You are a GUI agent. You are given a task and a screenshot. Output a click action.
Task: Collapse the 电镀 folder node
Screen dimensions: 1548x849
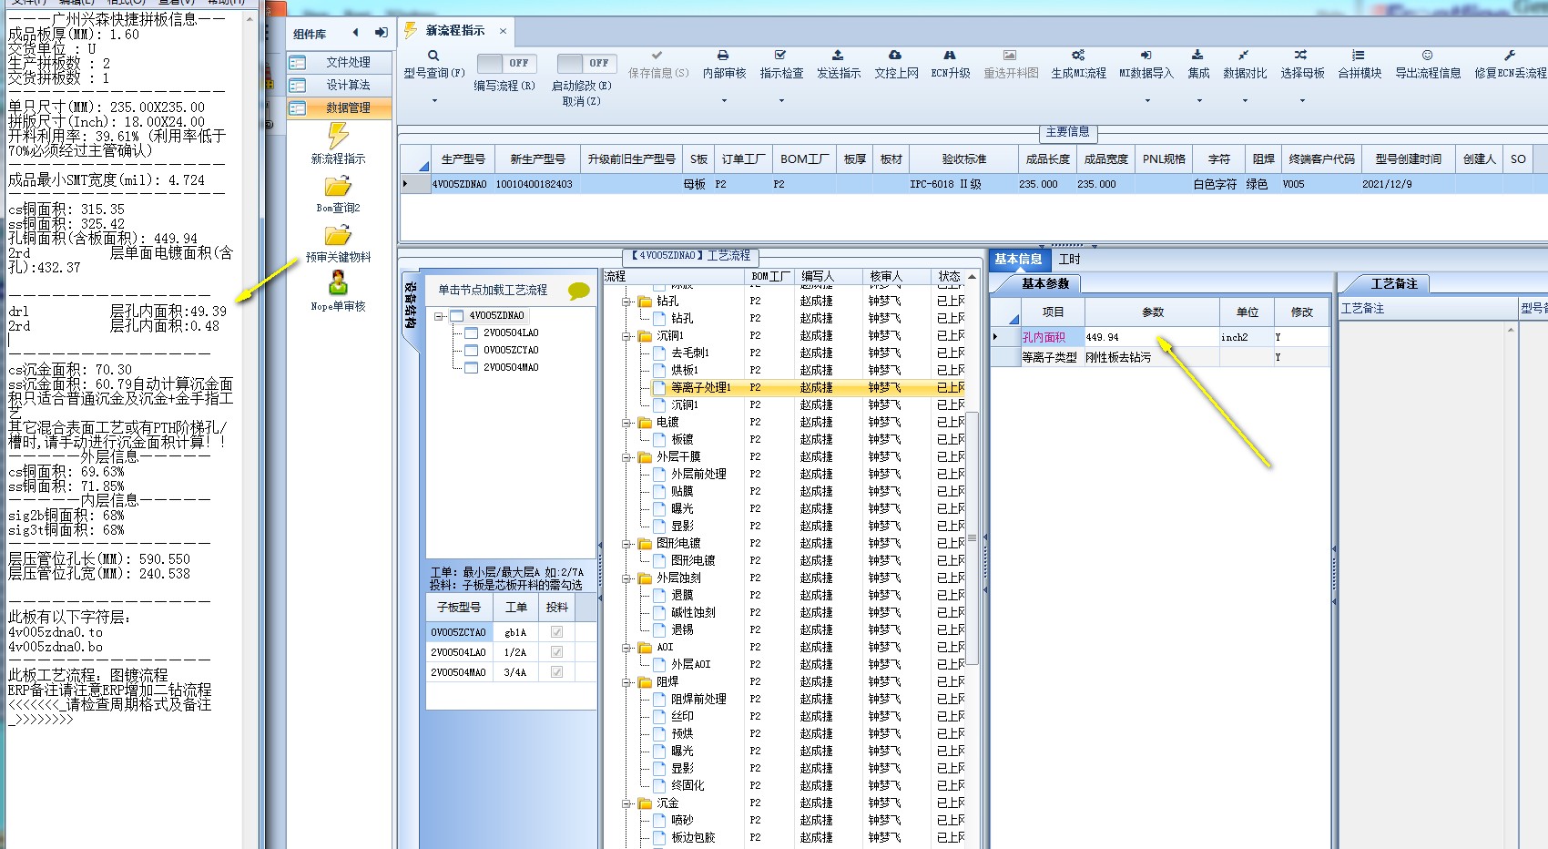626,423
